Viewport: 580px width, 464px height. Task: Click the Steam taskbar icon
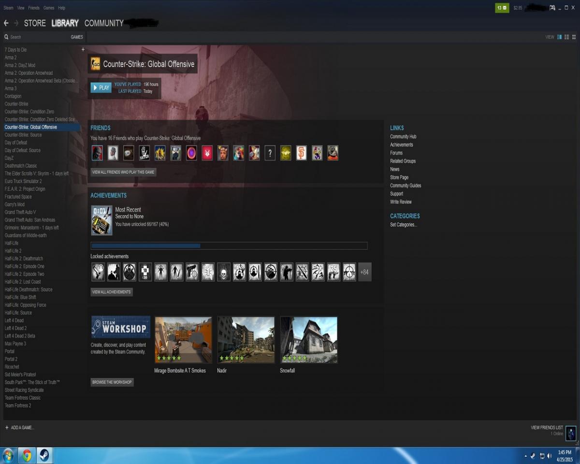click(x=44, y=455)
